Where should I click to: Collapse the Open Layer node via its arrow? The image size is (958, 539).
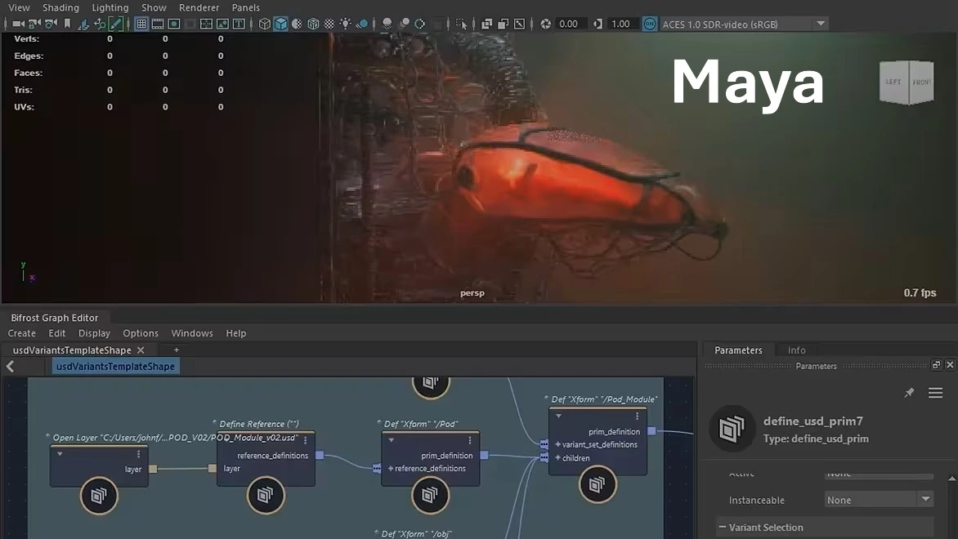click(60, 454)
